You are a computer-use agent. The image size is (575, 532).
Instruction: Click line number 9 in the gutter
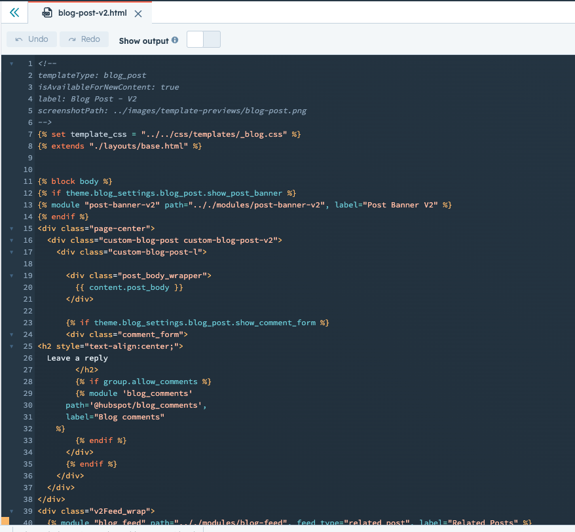[30, 158]
